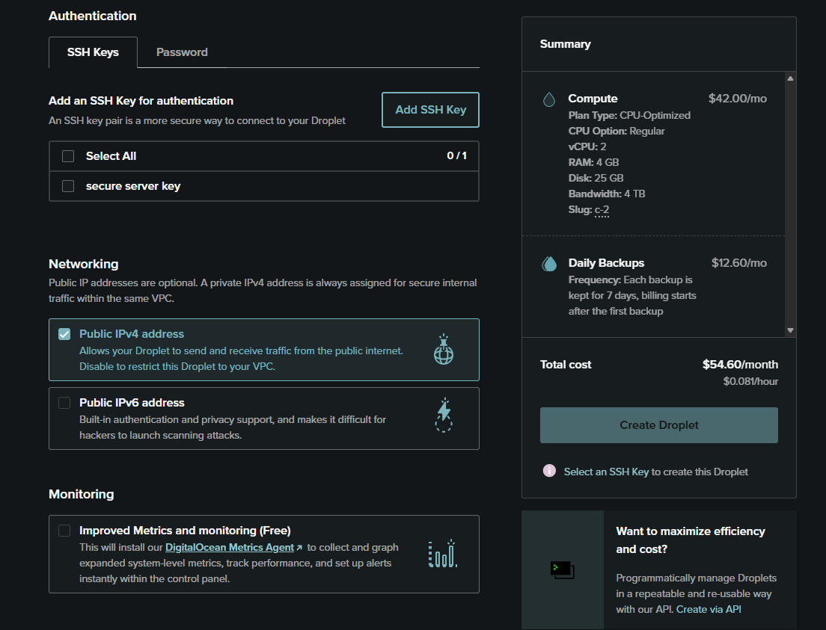Select the secure server key checkbox
826x630 pixels.
(68, 186)
